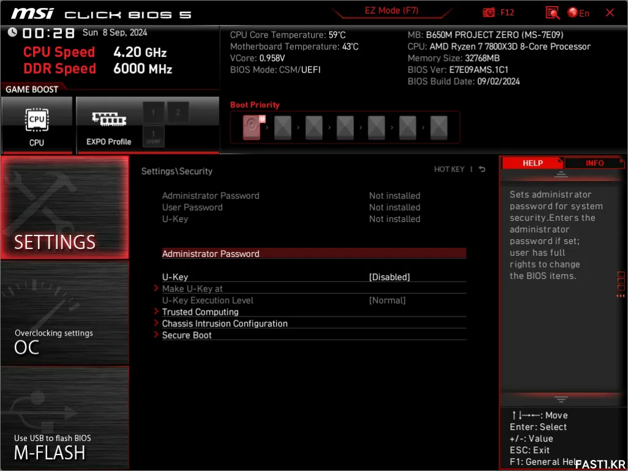Click the User Password Not installed status
Viewport: 628px width, 471px height.
[394, 207]
